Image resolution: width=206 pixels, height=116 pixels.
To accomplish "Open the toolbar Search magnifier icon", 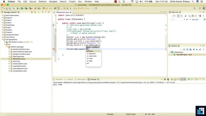I will tap(194, 8).
